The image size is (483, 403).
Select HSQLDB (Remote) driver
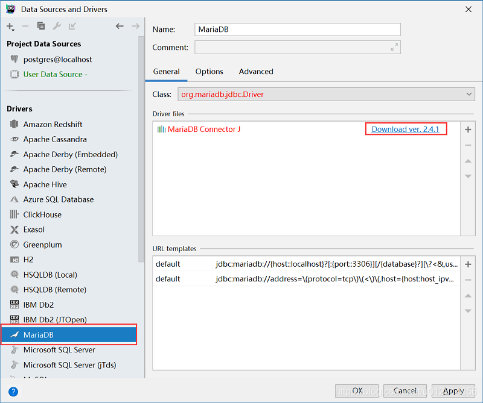click(55, 290)
